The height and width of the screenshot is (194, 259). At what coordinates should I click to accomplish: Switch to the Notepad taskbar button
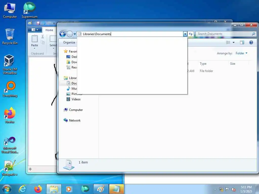[116, 189]
